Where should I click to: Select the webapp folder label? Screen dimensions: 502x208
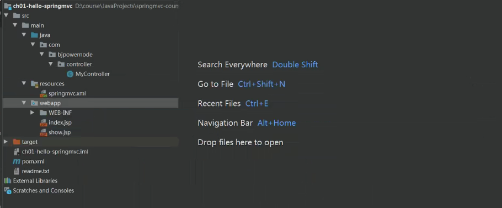point(50,103)
